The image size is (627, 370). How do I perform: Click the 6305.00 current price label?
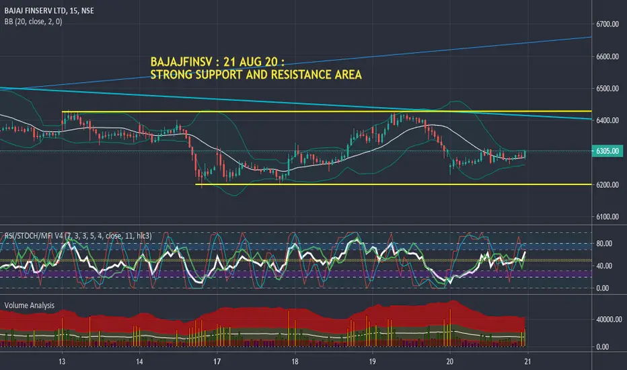(x=607, y=151)
